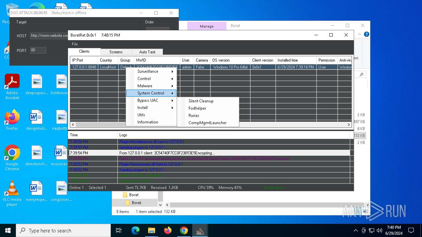The width and height of the screenshot is (422, 237).
Task: Sort by OS version column header
Action: click(230, 60)
